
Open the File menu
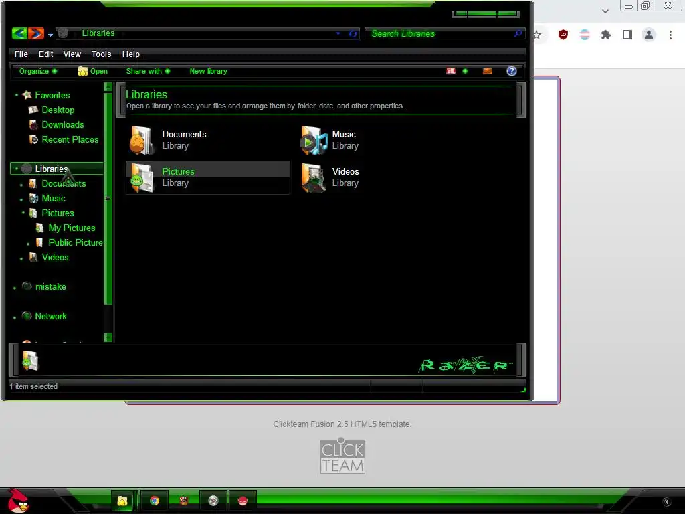21,54
